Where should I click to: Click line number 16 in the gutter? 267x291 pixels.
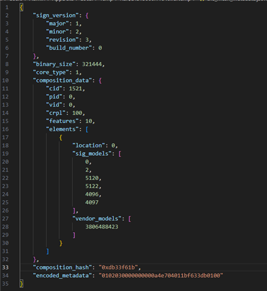(5, 129)
